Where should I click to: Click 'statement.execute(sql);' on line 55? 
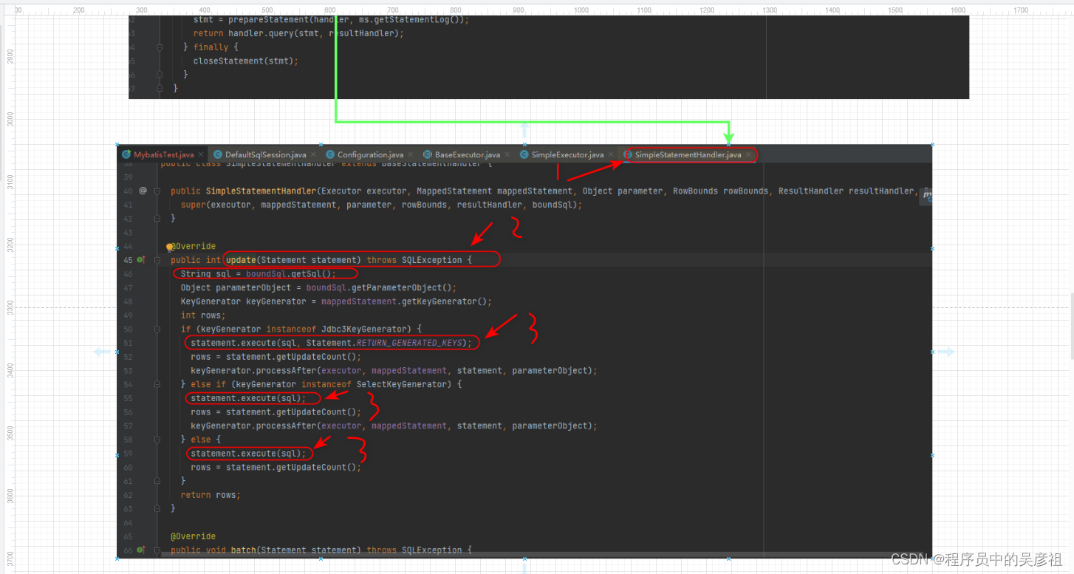pos(247,398)
